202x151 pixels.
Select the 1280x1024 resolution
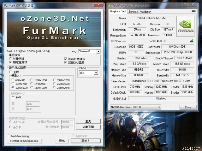point(13,87)
